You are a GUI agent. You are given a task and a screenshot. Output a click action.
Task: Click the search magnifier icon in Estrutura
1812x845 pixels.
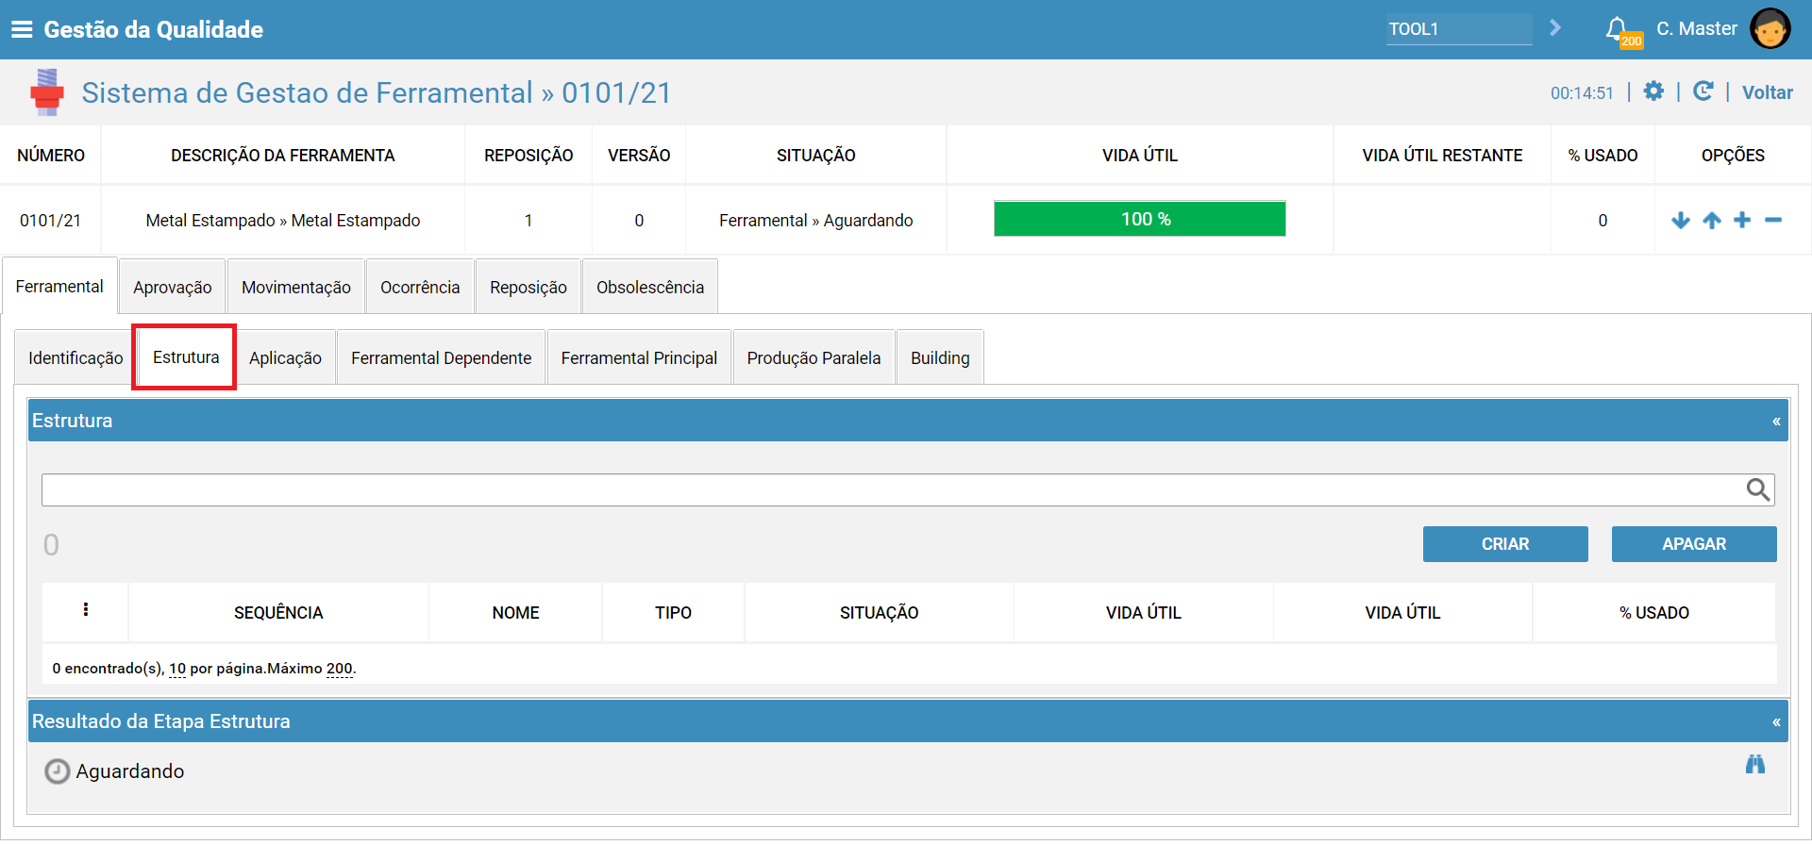(x=1757, y=489)
